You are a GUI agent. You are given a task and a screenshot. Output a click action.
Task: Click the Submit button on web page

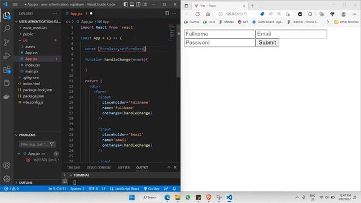(267, 43)
